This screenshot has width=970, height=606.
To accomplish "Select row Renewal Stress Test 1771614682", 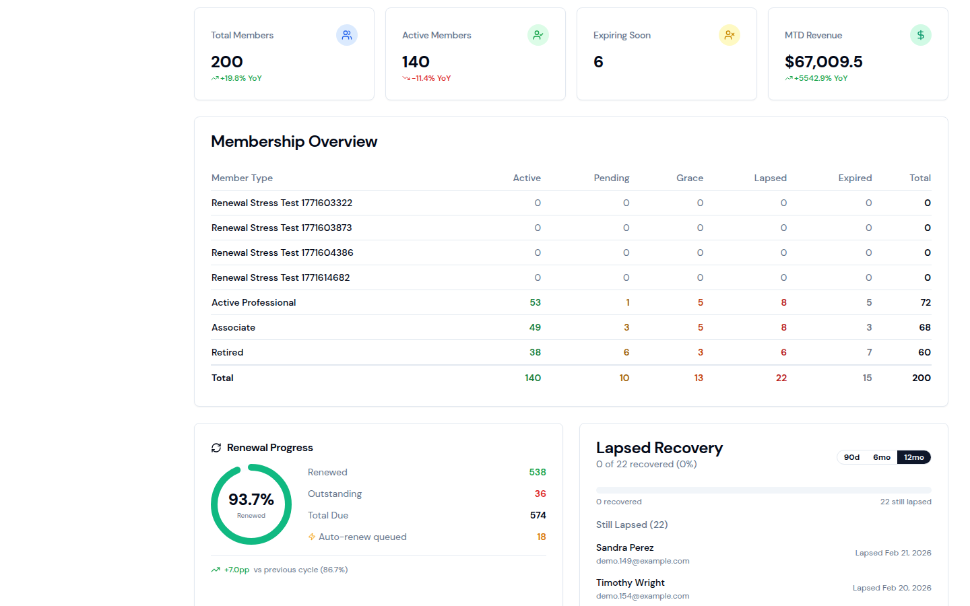I will tap(571, 277).
